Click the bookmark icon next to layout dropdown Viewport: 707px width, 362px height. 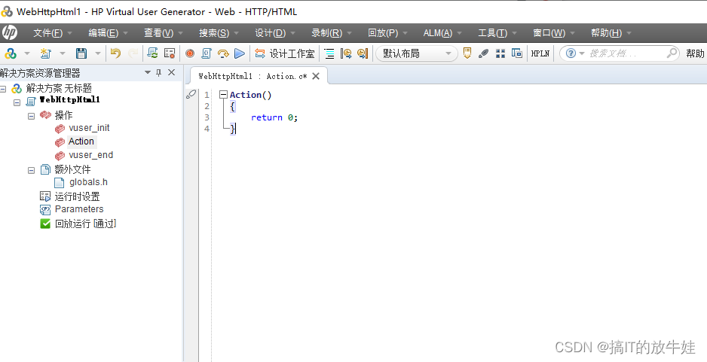[x=467, y=53]
